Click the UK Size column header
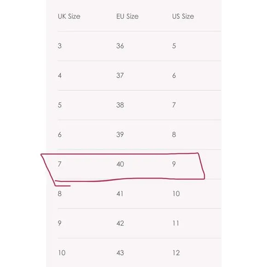The height and width of the screenshot is (267, 267). point(69,17)
